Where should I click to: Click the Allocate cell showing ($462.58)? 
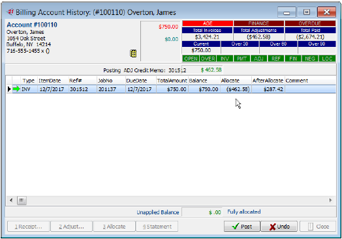click(236, 89)
